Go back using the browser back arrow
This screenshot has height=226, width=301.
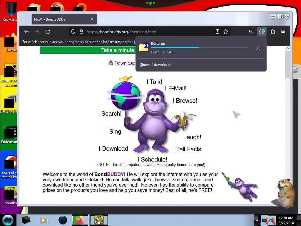point(26,32)
